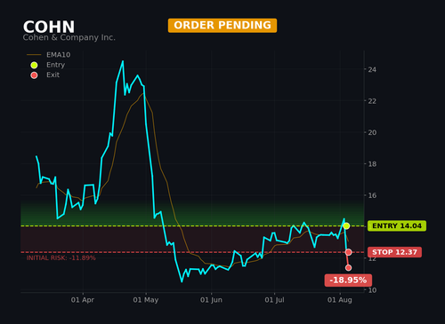Viewport: 445px width, 324px height.
Task: Click the 01 Jun date axis label
Action: tap(211, 300)
